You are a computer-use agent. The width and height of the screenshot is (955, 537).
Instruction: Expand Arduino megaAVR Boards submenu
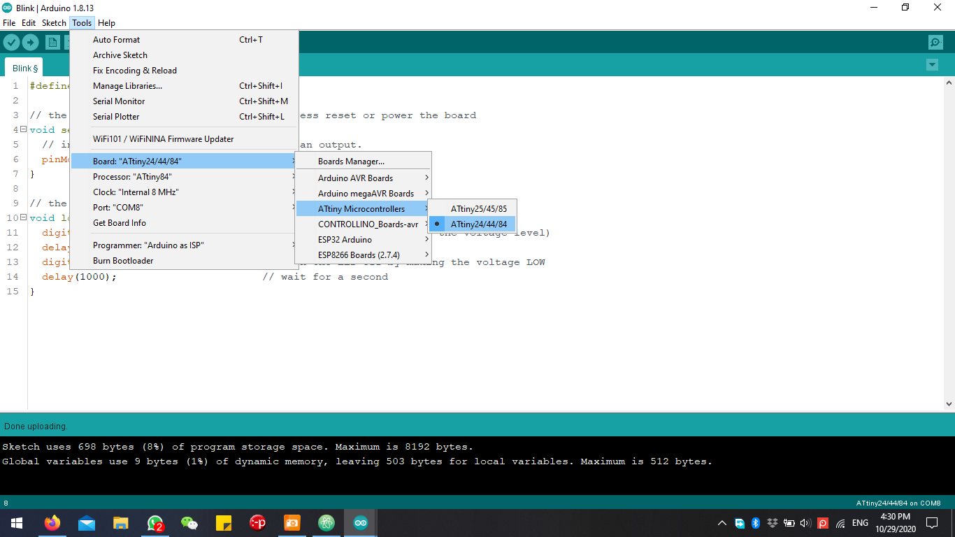coord(364,194)
